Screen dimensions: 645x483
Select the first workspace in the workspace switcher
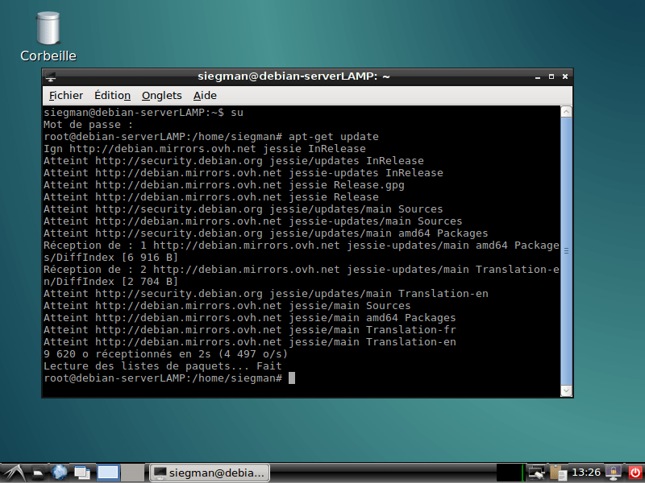click(107, 473)
